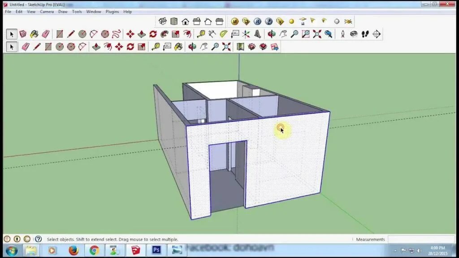
Task: Click the Measurements input box
Action: 421,239
